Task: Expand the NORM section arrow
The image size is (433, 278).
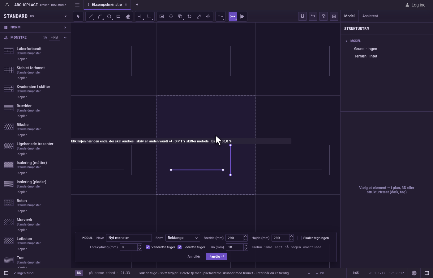Action: coord(65,27)
